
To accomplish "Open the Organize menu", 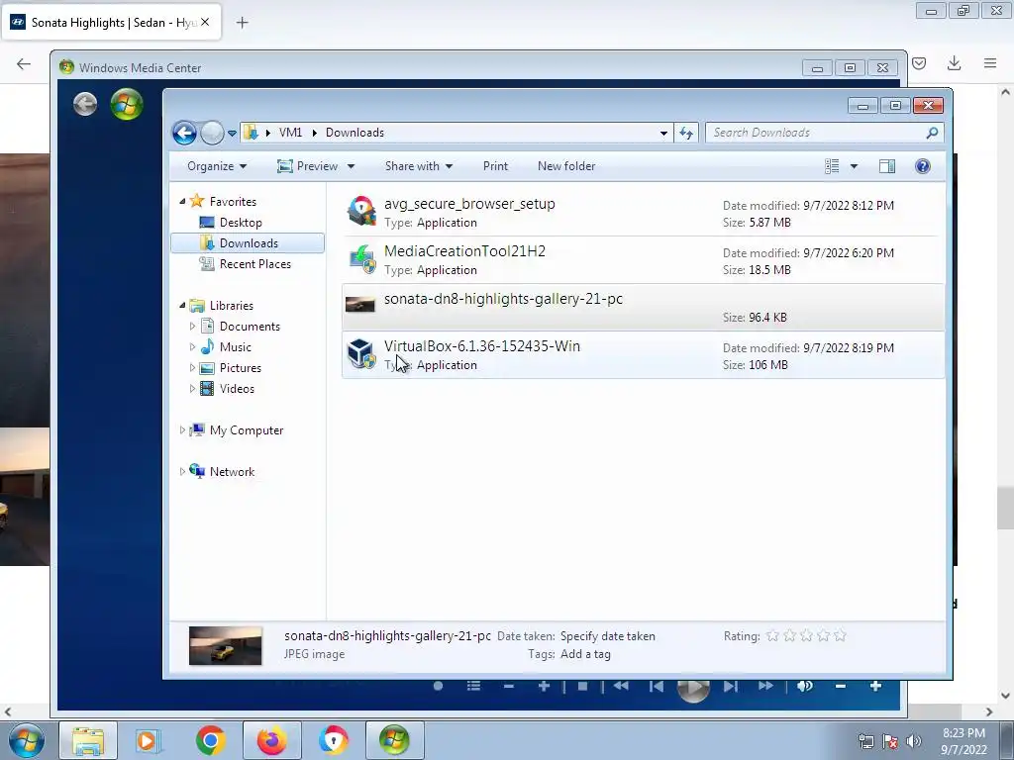I will (217, 166).
